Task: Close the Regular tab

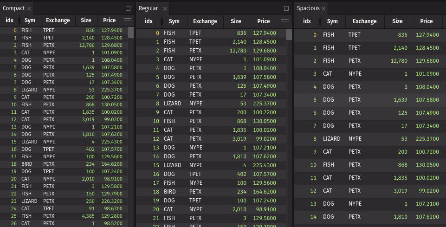Action: tap(163, 8)
